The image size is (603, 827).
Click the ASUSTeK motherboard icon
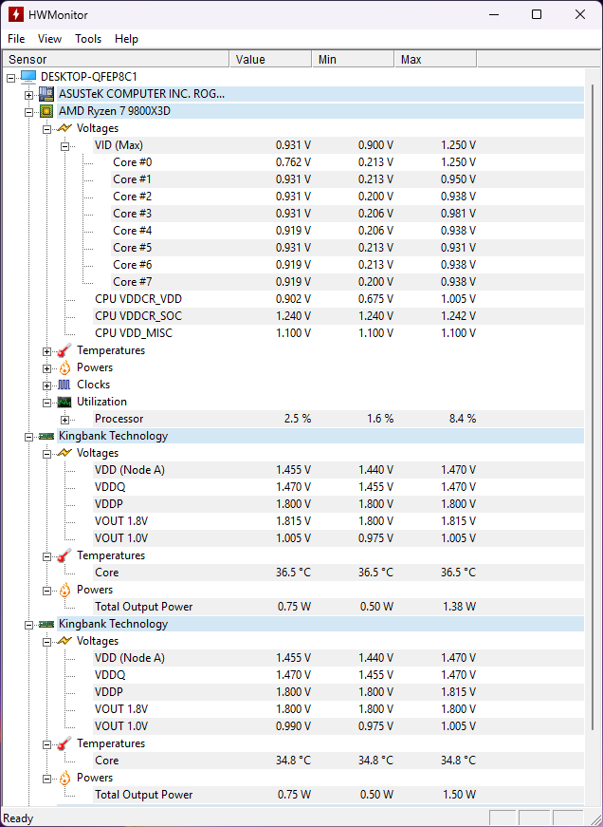pyautogui.click(x=46, y=94)
